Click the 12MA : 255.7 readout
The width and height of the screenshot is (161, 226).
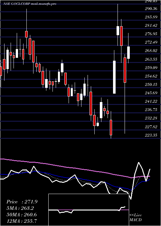(22, 221)
